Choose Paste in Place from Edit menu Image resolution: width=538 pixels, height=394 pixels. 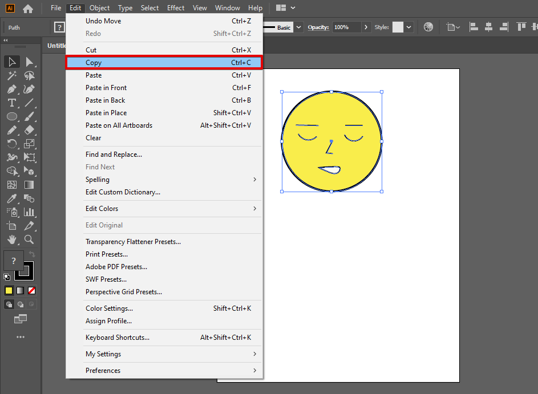click(106, 113)
